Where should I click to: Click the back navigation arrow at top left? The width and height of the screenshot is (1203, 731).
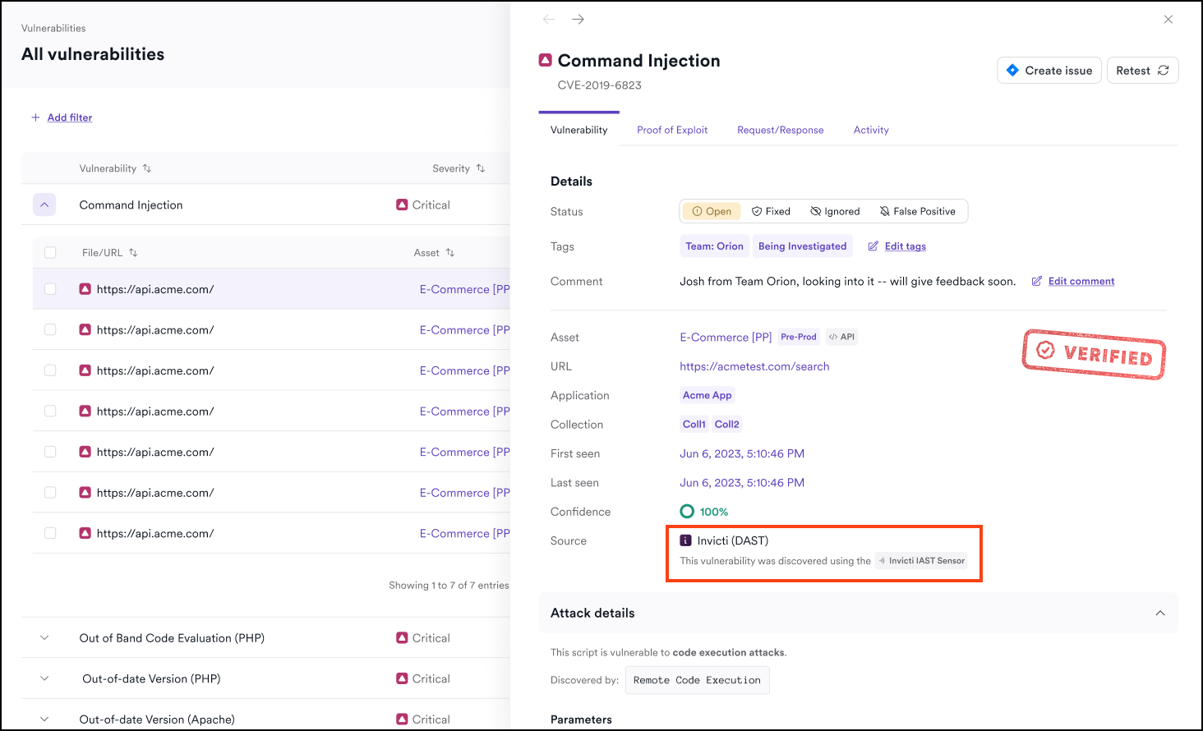[x=548, y=19]
